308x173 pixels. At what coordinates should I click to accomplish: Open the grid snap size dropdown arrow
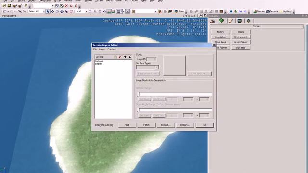pyautogui.click(x=124, y=12)
